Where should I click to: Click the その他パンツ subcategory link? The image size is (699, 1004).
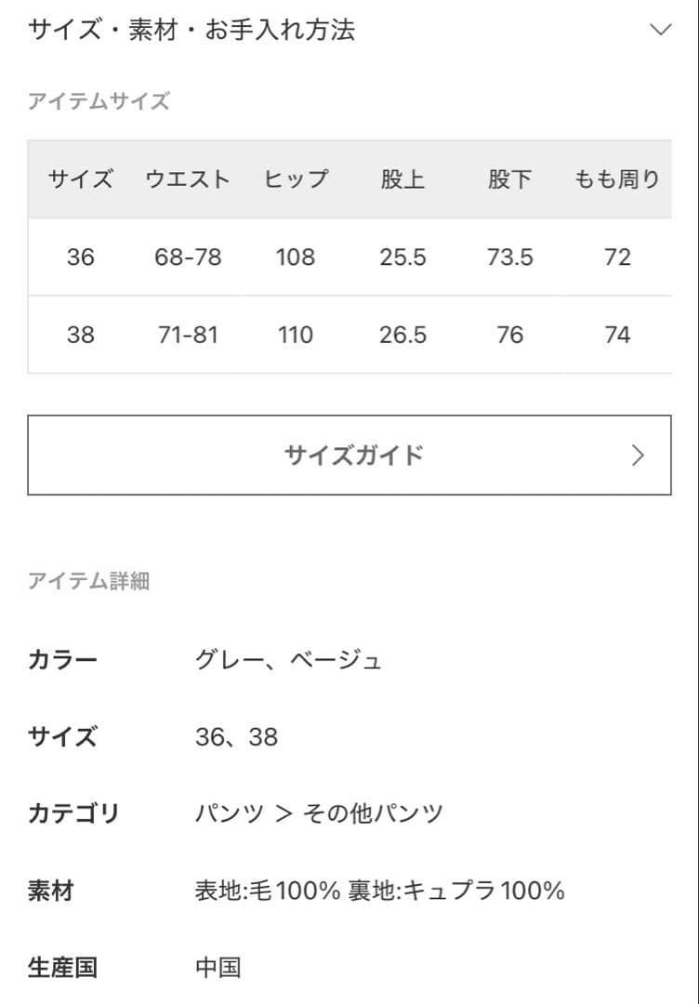tap(371, 811)
